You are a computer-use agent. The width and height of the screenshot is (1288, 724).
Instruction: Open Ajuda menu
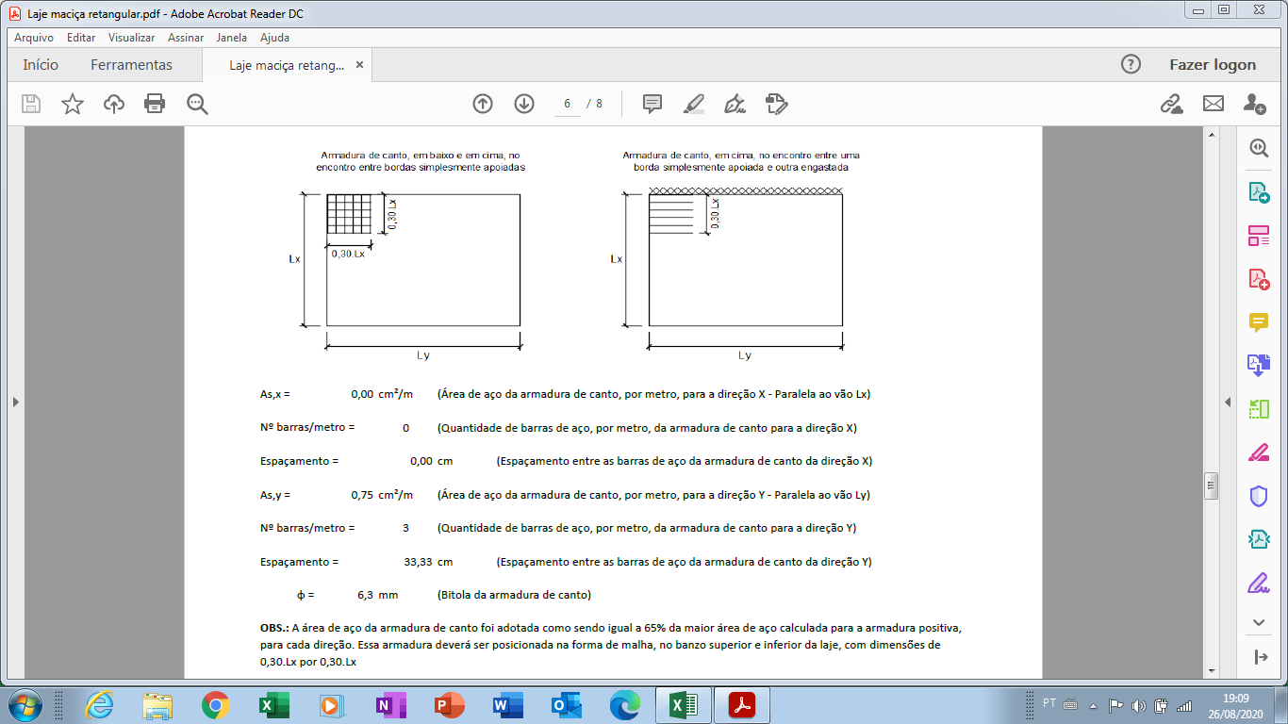[x=274, y=38]
